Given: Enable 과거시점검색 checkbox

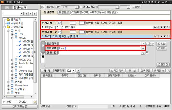Looking at the screenshot, I should 81,7.
